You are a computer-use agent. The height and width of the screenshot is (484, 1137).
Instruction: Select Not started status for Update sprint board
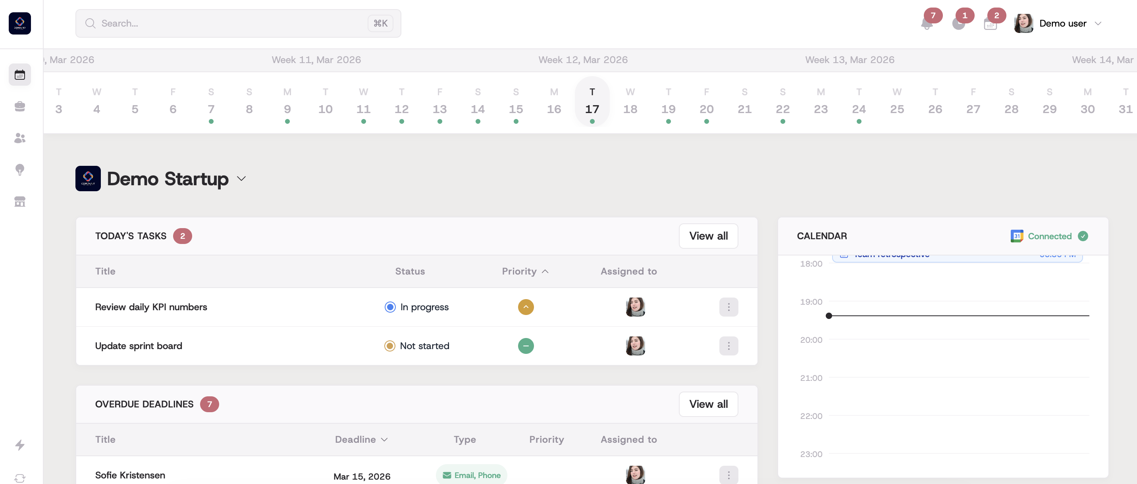[390, 346]
